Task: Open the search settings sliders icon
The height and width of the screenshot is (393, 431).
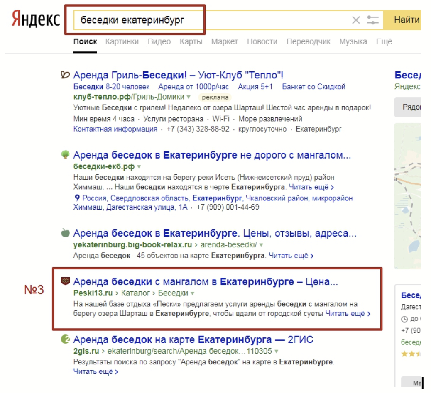Action: click(x=373, y=20)
